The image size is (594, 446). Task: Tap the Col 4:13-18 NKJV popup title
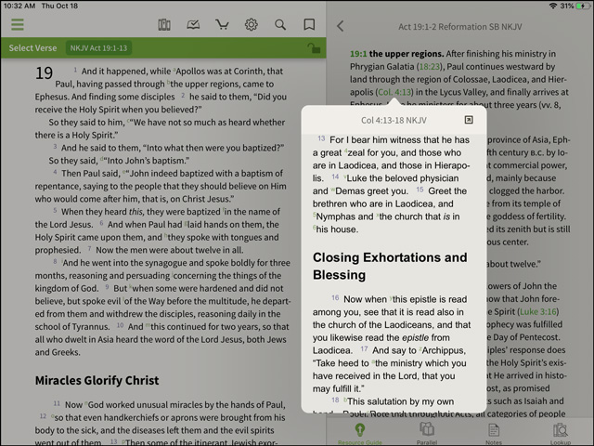394,121
